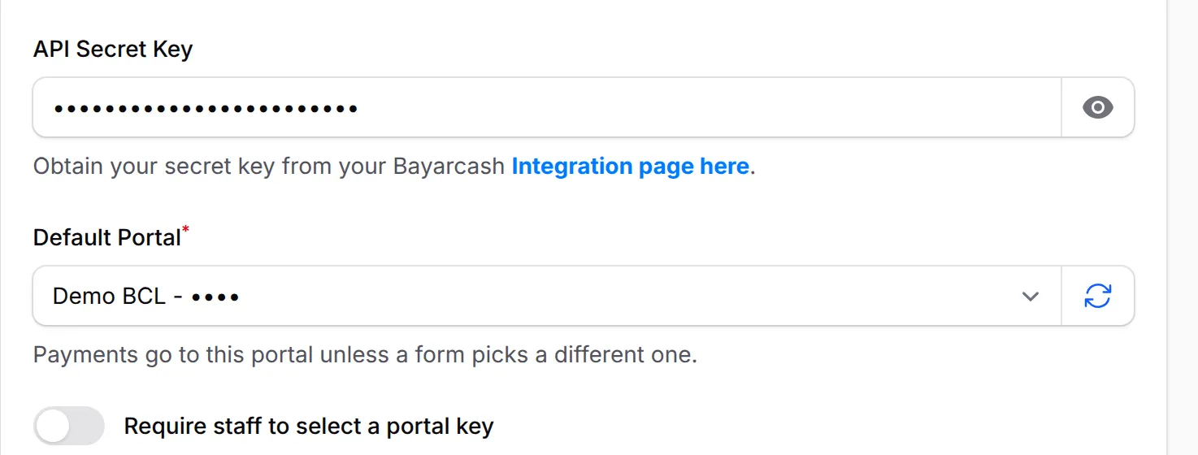Click the word Bayarcash in the helper text
This screenshot has height=455, width=1198.
[449, 167]
